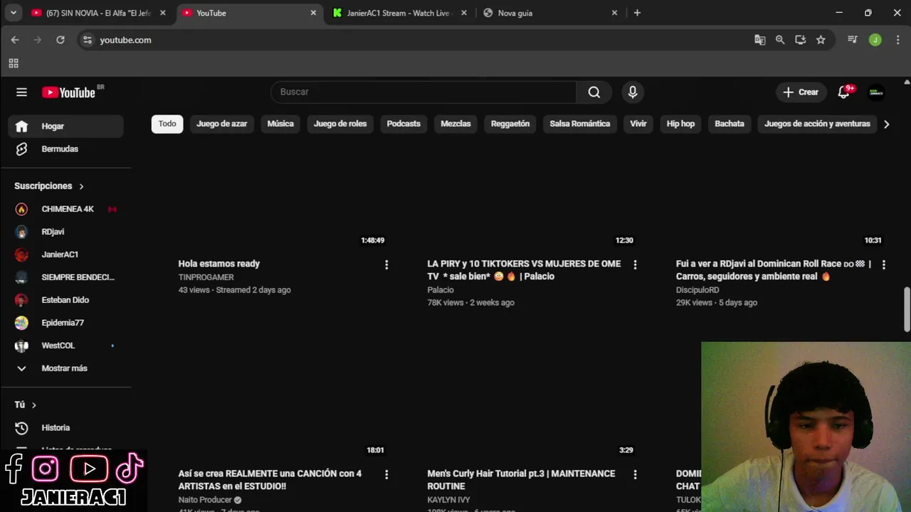Open the YouTube hamburger guide menu
This screenshot has width=911, height=512.
tap(21, 92)
